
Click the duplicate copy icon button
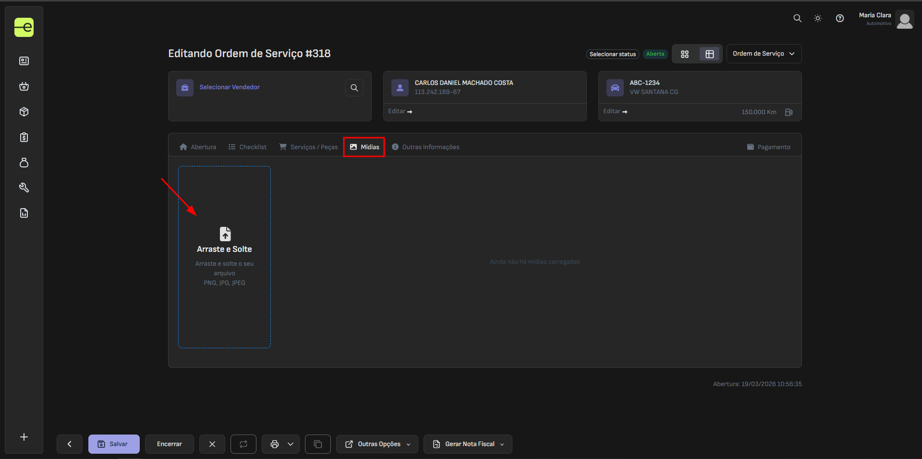[318, 444]
